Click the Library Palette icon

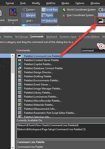[20, 93]
